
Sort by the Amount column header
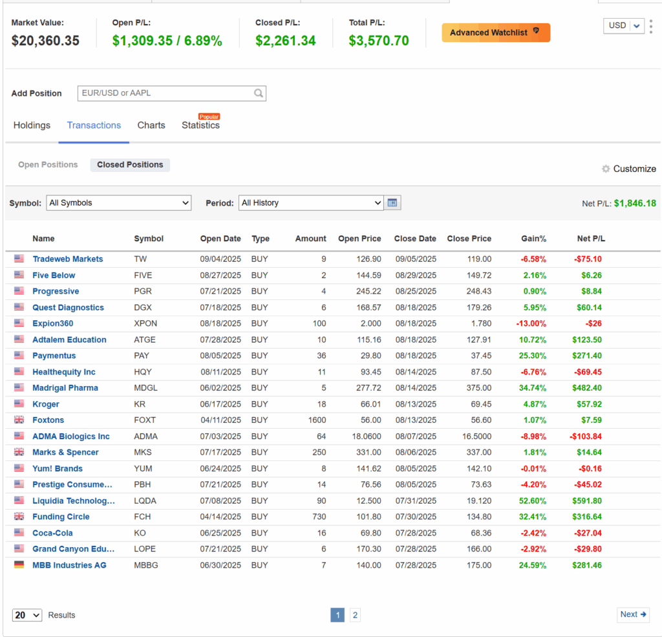coord(310,239)
